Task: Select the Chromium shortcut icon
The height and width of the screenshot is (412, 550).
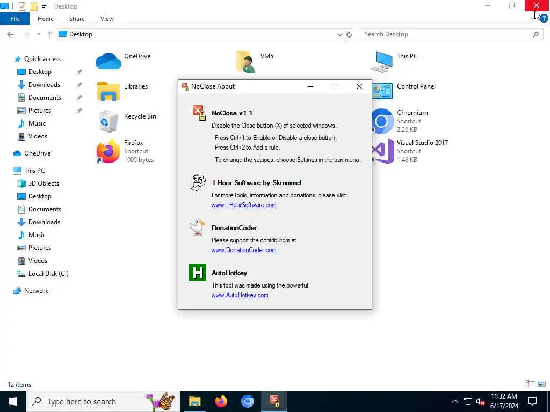Action: [382, 121]
